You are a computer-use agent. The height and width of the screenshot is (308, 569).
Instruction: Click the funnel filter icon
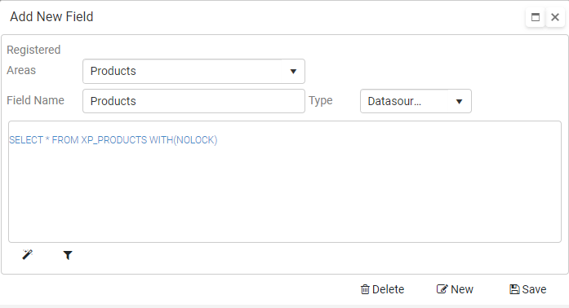click(x=68, y=256)
